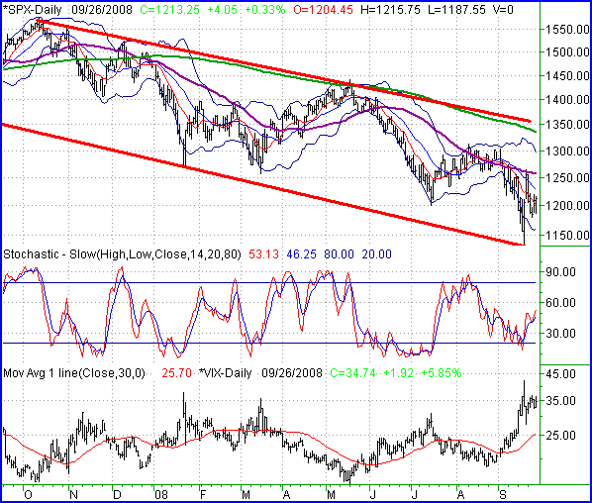Select the '08' year marker on timeline
Screen dimensions: 592x503
[x=161, y=494]
